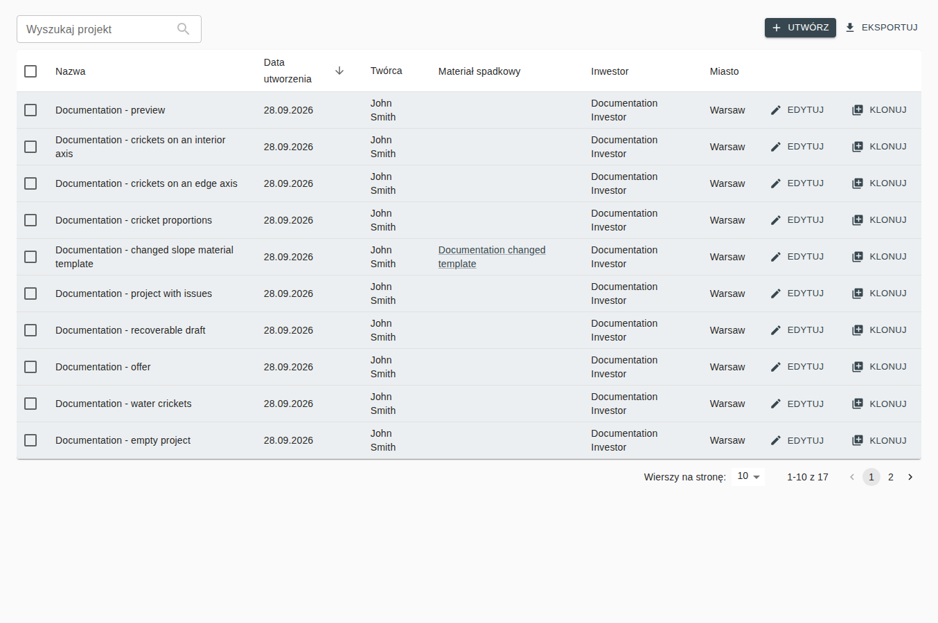Select checkbox for Documentation - preview
Image resolution: width=938 pixels, height=623 pixels.
(30, 110)
